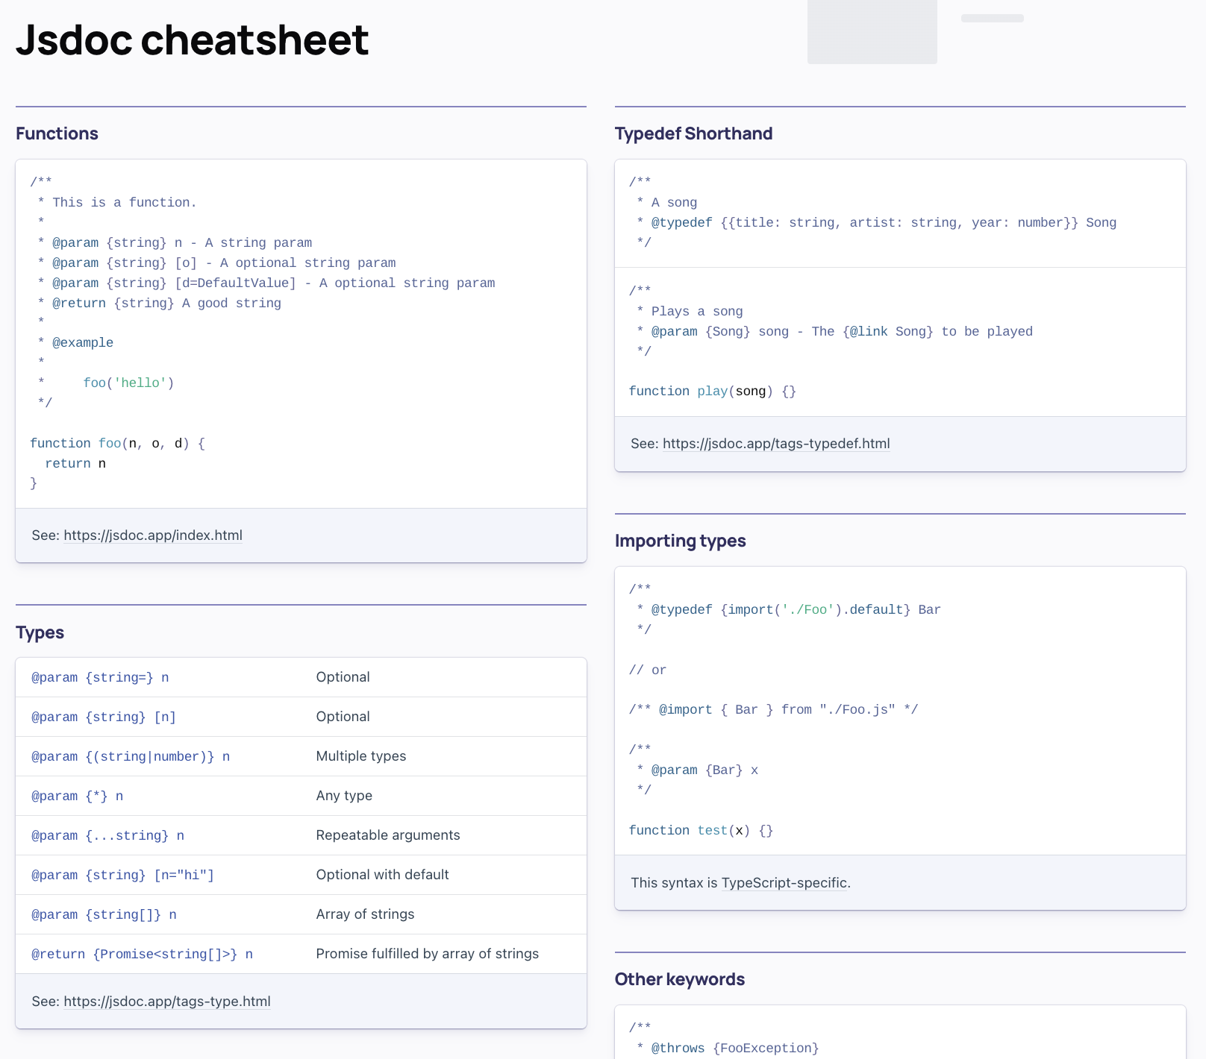
Task: Click the Typedef Shorthand heading
Action: point(693,133)
